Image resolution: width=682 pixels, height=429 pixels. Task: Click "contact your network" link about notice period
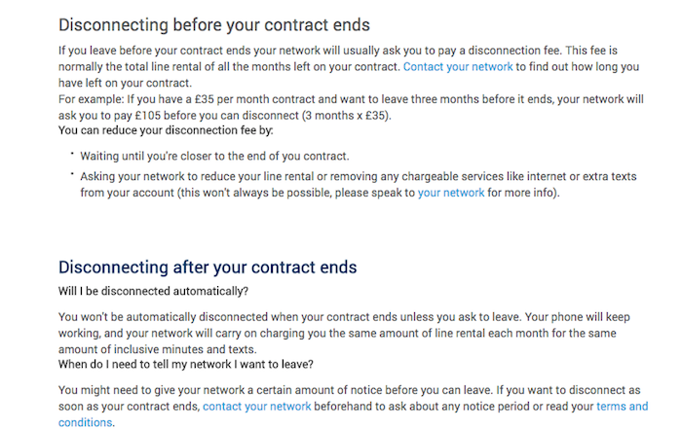[x=256, y=407]
